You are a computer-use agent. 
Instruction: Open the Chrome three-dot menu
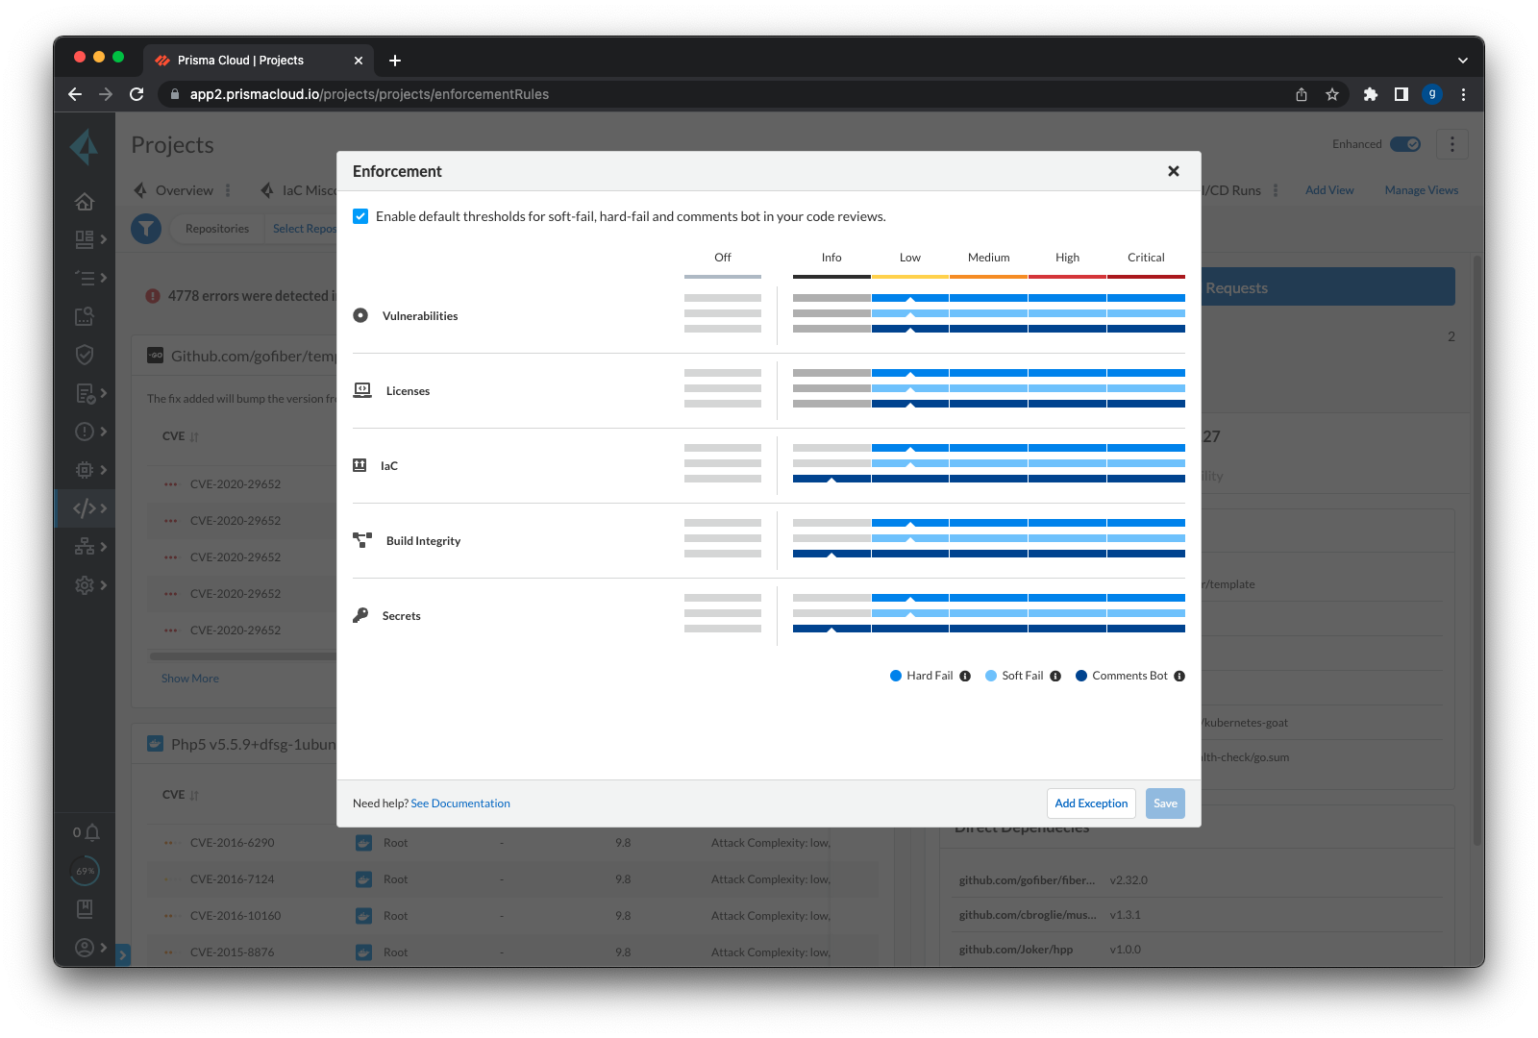1463,94
